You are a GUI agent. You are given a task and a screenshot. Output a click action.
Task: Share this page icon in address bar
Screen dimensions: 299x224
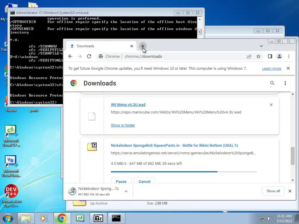coord(249,56)
